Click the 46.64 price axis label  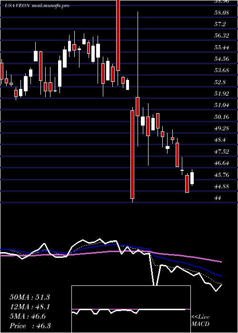[x=222, y=163]
